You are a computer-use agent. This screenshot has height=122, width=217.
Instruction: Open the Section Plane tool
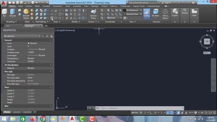(94, 14)
